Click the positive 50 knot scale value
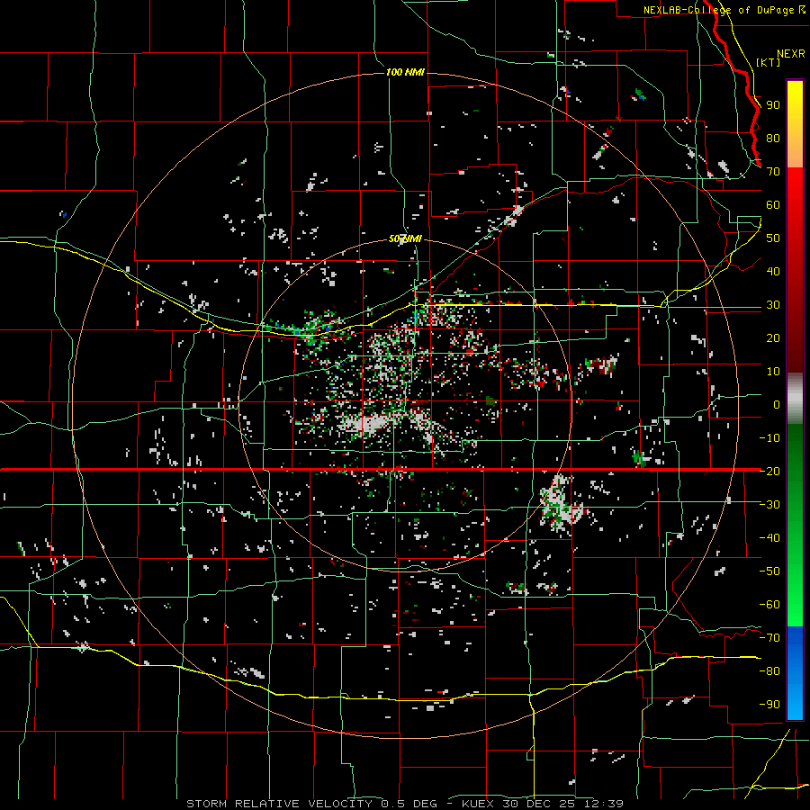Image resolution: width=810 pixels, height=810 pixels. tap(773, 238)
